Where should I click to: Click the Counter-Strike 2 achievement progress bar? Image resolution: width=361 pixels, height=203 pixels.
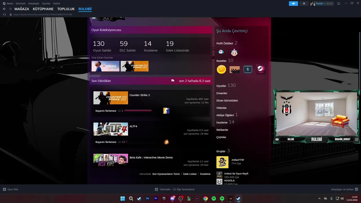(x=138, y=111)
